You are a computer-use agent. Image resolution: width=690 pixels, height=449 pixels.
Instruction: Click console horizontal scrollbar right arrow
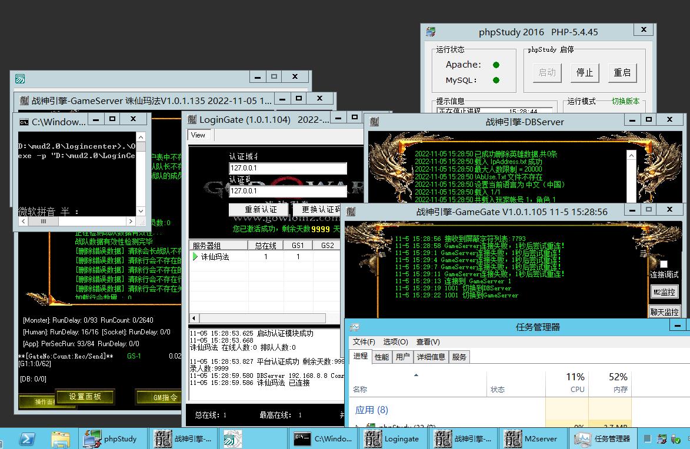pos(130,221)
